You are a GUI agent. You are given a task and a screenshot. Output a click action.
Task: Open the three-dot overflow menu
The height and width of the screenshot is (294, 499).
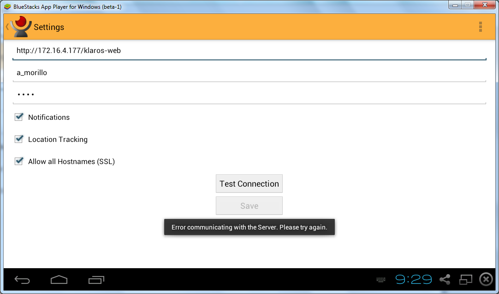coord(480,27)
